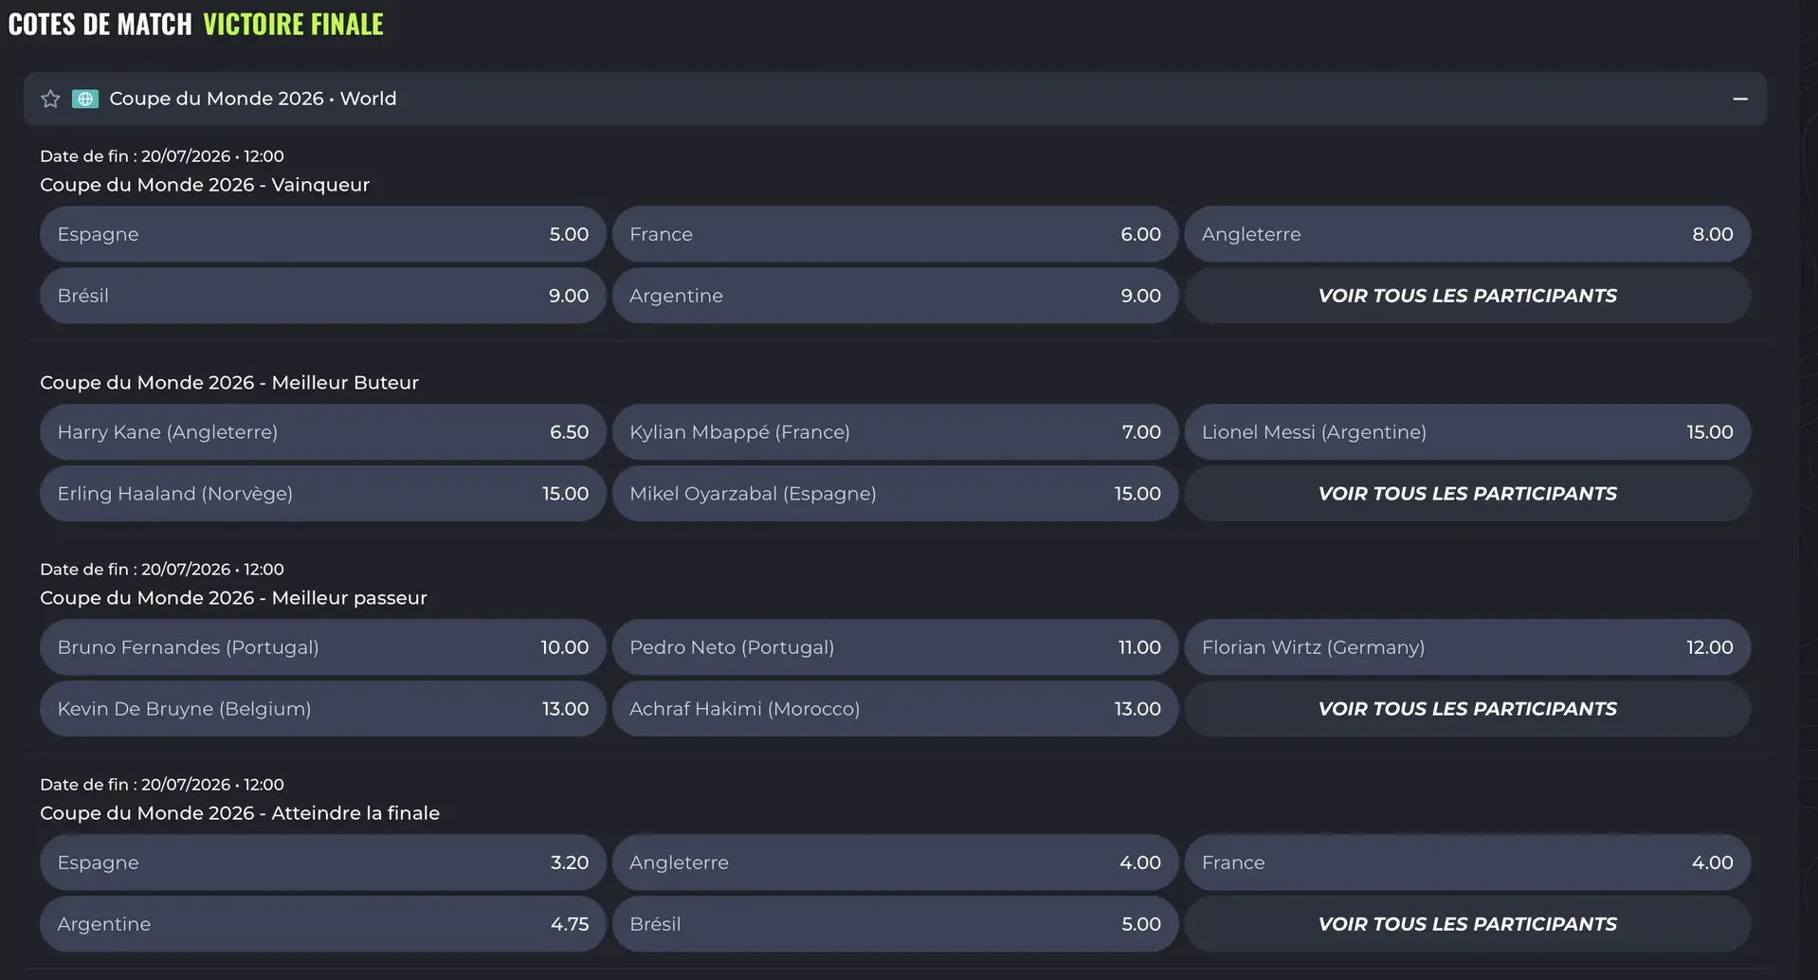Pick France at 4.00 to reach final
Image resolution: width=1818 pixels, height=980 pixels.
tap(1467, 862)
